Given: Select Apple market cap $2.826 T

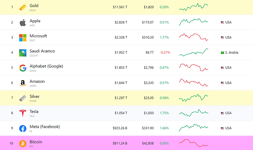Looking at the screenshot, I should pyautogui.click(x=121, y=22).
